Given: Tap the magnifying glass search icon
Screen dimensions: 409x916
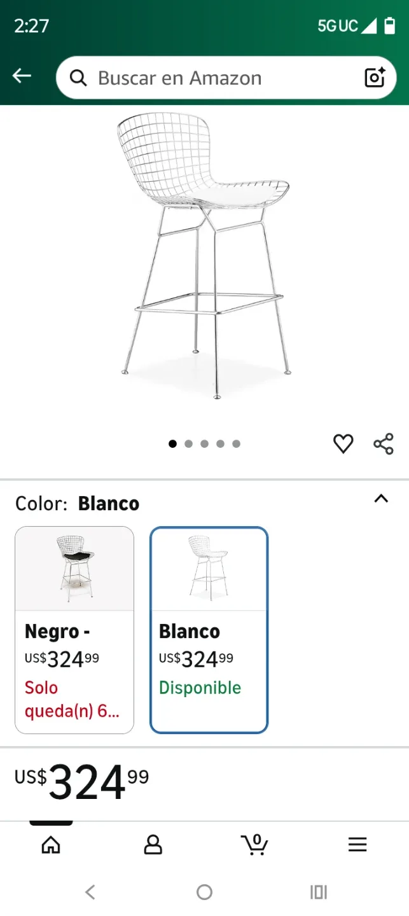Looking at the screenshot, I should [x=78, y=78].
